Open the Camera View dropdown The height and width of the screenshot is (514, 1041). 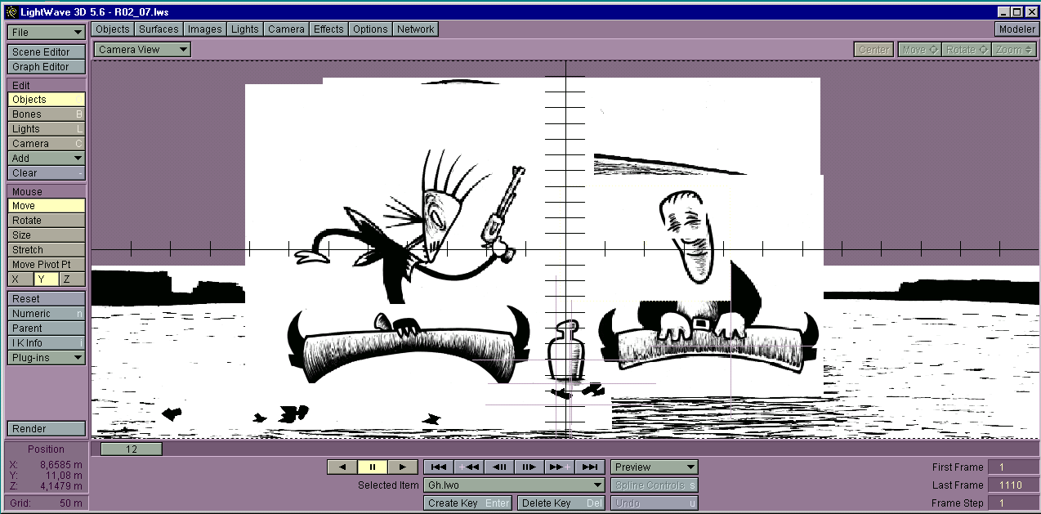[142, 50]
